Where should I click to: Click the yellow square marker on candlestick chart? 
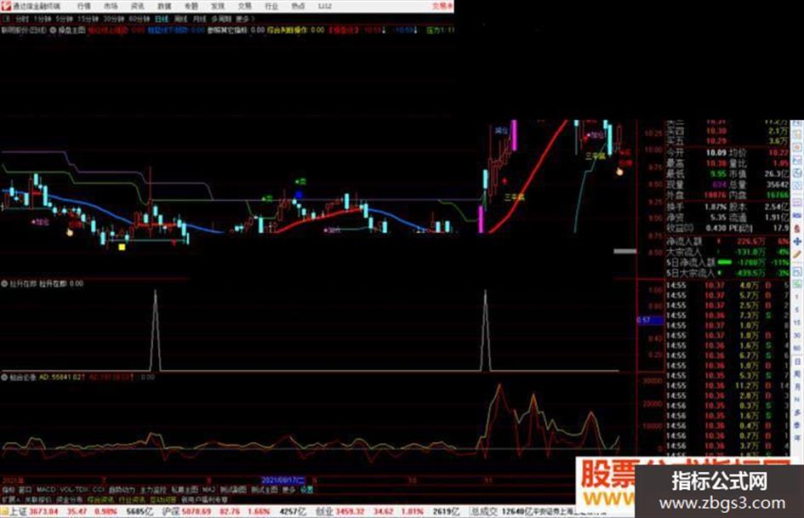coord(122,248)
